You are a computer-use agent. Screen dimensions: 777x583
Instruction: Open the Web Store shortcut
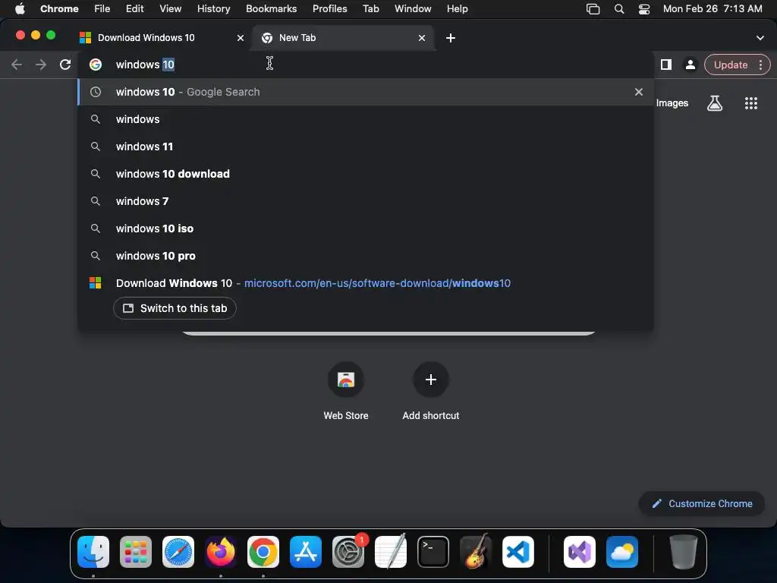click(x=346, y=392)
